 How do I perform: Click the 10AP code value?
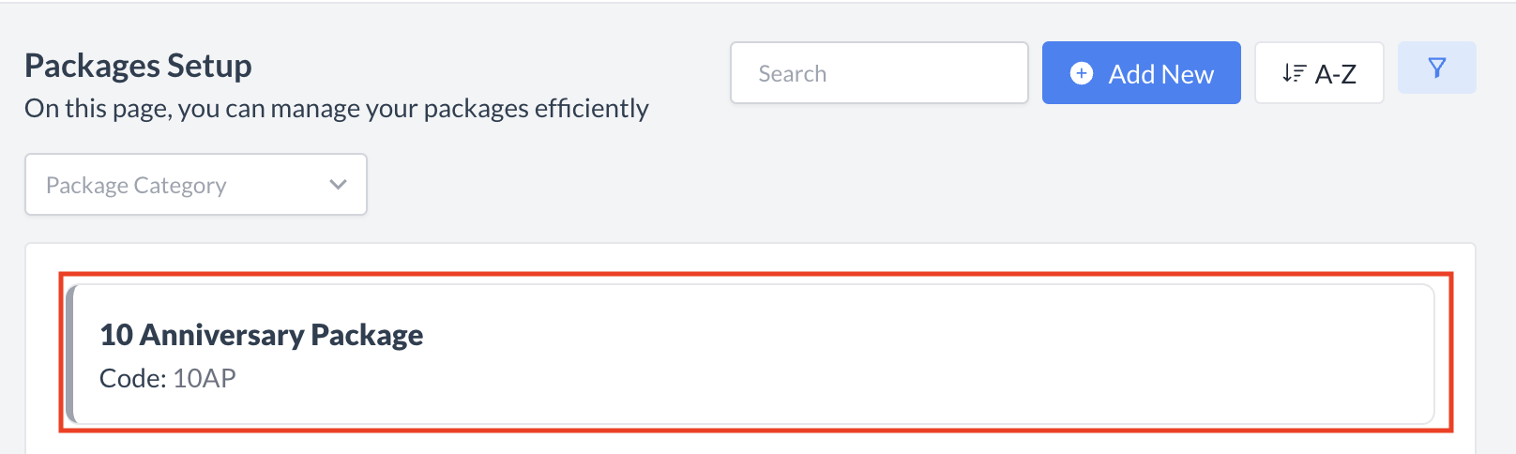[205, 378]
